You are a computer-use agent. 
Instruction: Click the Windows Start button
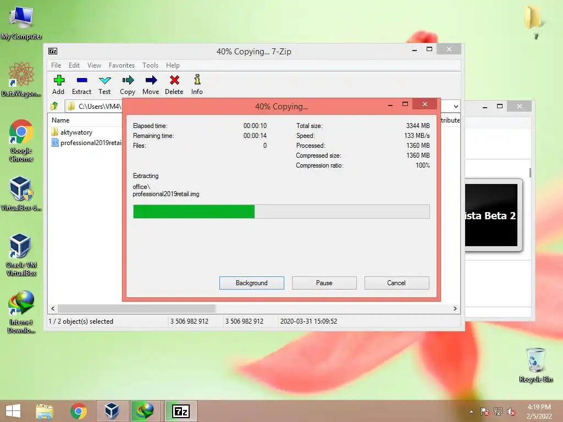(13, 411)
